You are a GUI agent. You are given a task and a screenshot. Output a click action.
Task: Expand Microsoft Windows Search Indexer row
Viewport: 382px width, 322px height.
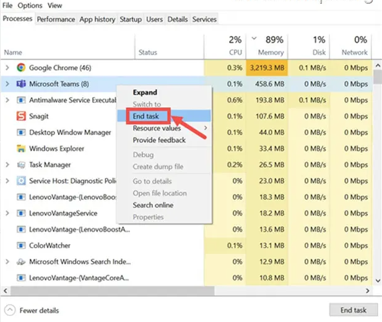(7, 261)
